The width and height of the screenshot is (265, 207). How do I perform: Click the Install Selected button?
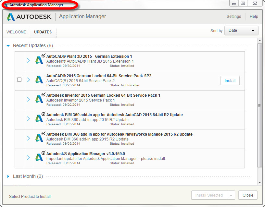pyautogui.click(x=209, y=195)
